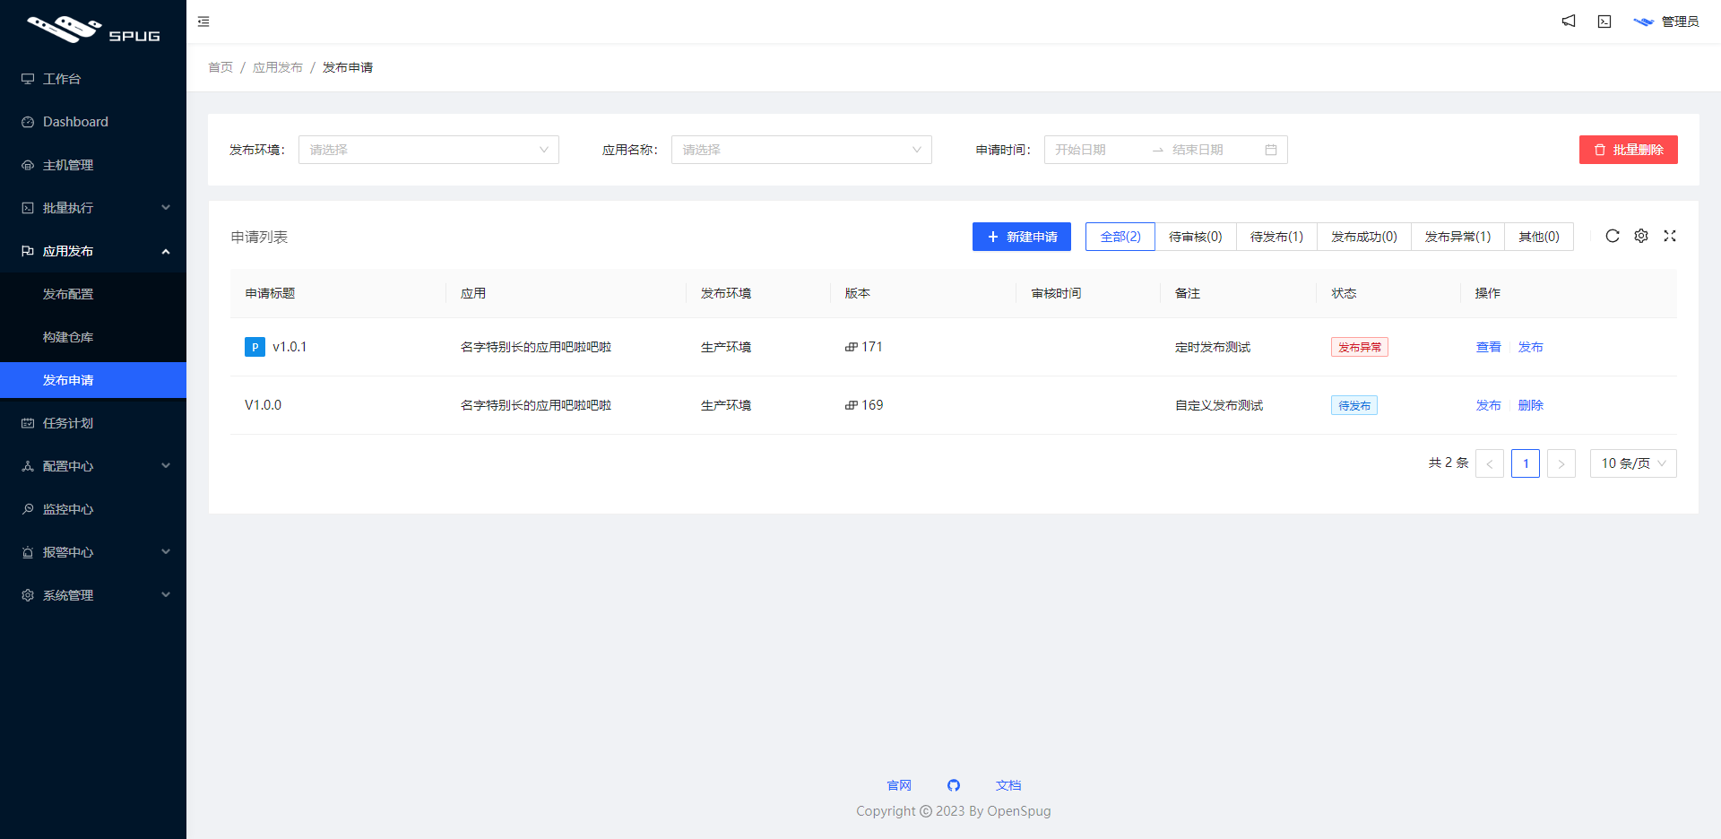Viewport: 1721px width, 839px height.
Task: Click the GitHub icon in footer
Action: 954,785
